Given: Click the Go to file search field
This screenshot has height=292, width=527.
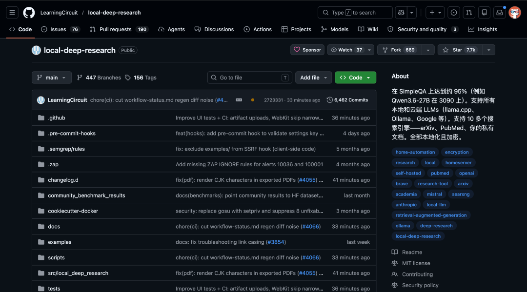Looking at the screenshot, I should coord(250,78).
